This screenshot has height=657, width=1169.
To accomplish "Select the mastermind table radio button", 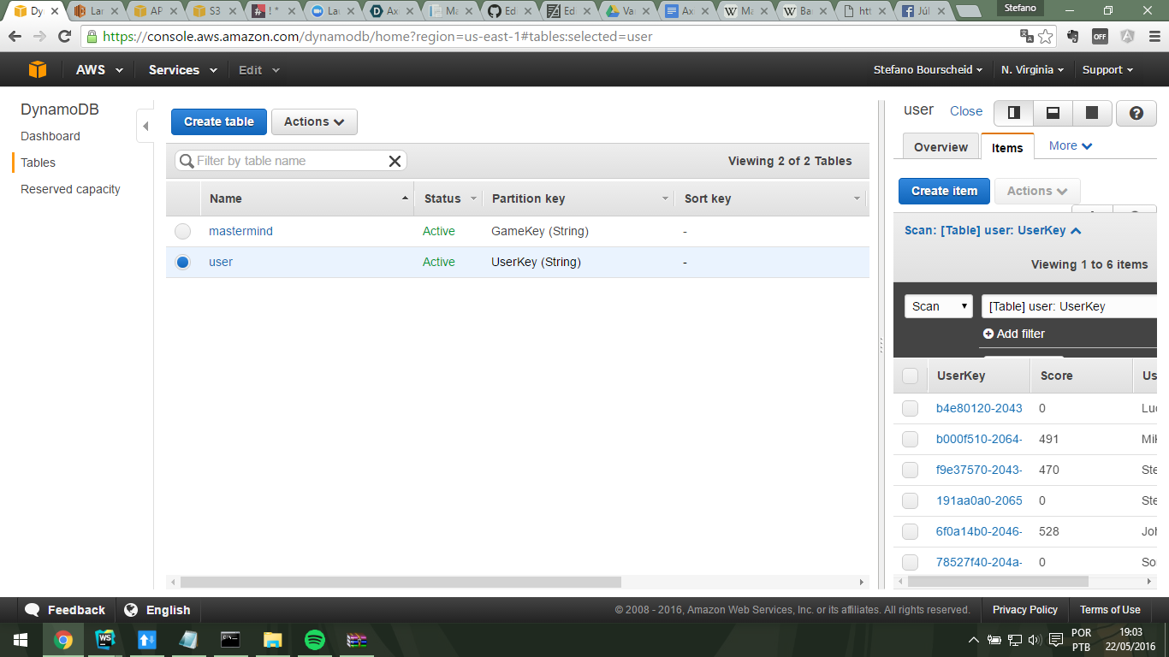I will coord(182,231).
